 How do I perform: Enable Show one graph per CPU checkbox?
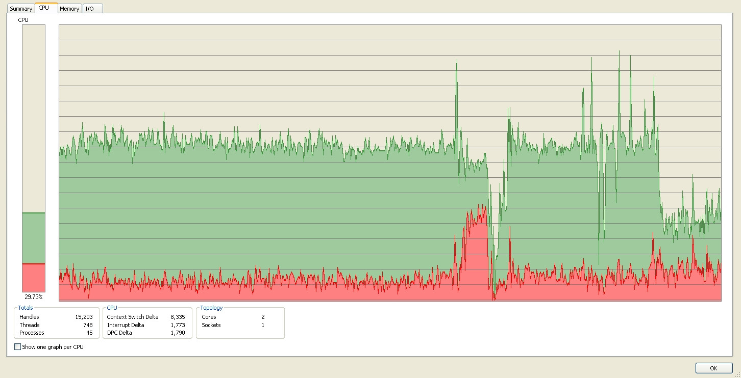[x=18, y=347]
